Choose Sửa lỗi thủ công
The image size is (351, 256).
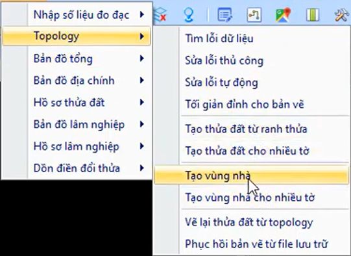coord(252,60)
